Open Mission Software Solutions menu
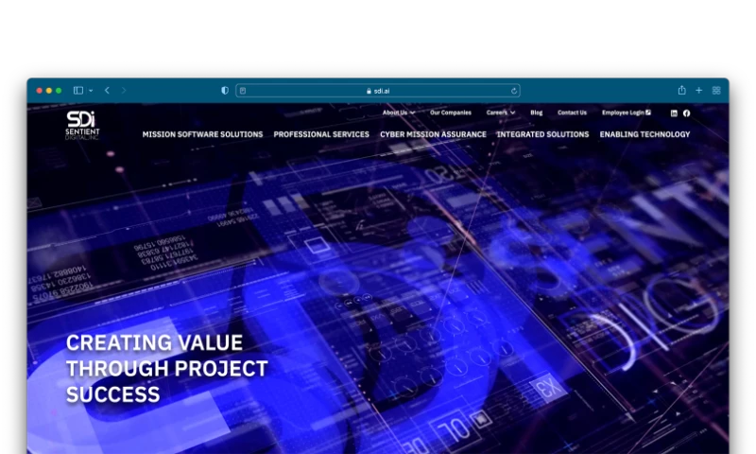Viewport: 756px width, 454px height. 202,134
